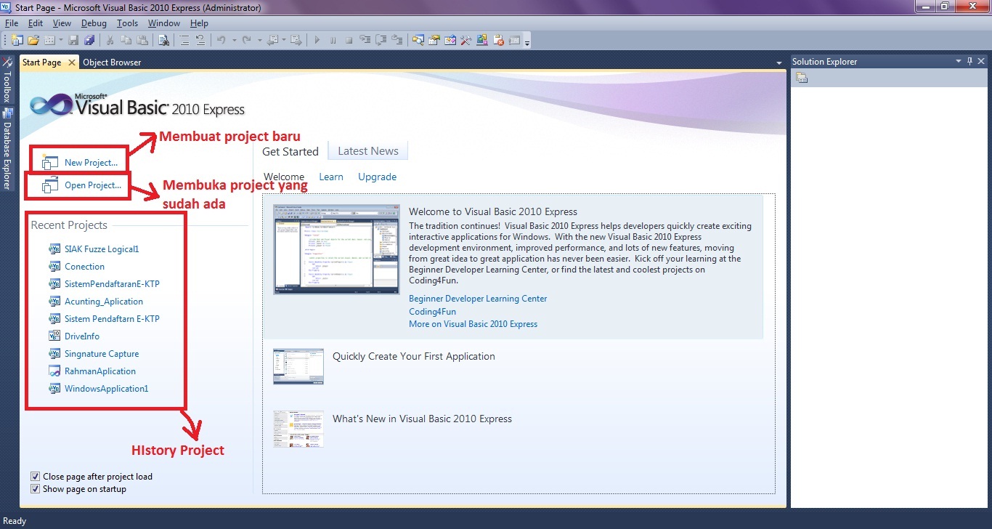Click the Save All toolbar icon
Viewport: 992px width, 529px height.
coord(89,40)
